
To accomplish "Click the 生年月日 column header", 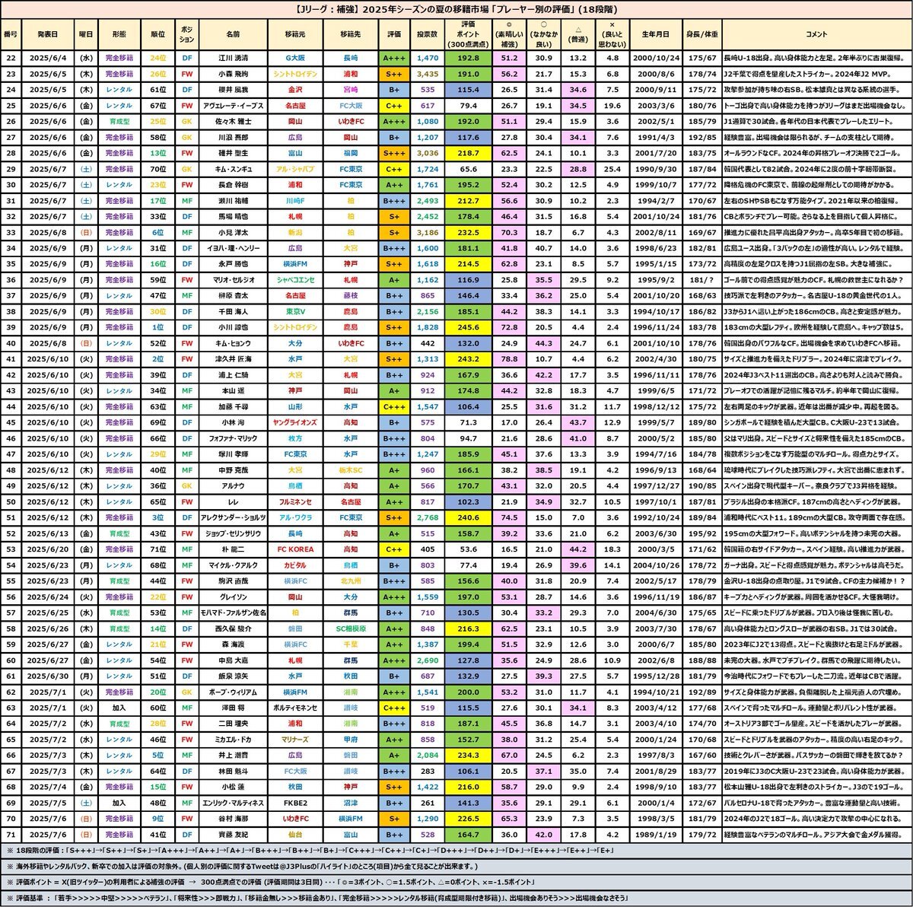I will [656, 34].
